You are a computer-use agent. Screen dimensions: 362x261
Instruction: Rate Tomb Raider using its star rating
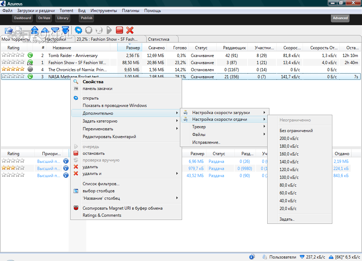point(13,55)
